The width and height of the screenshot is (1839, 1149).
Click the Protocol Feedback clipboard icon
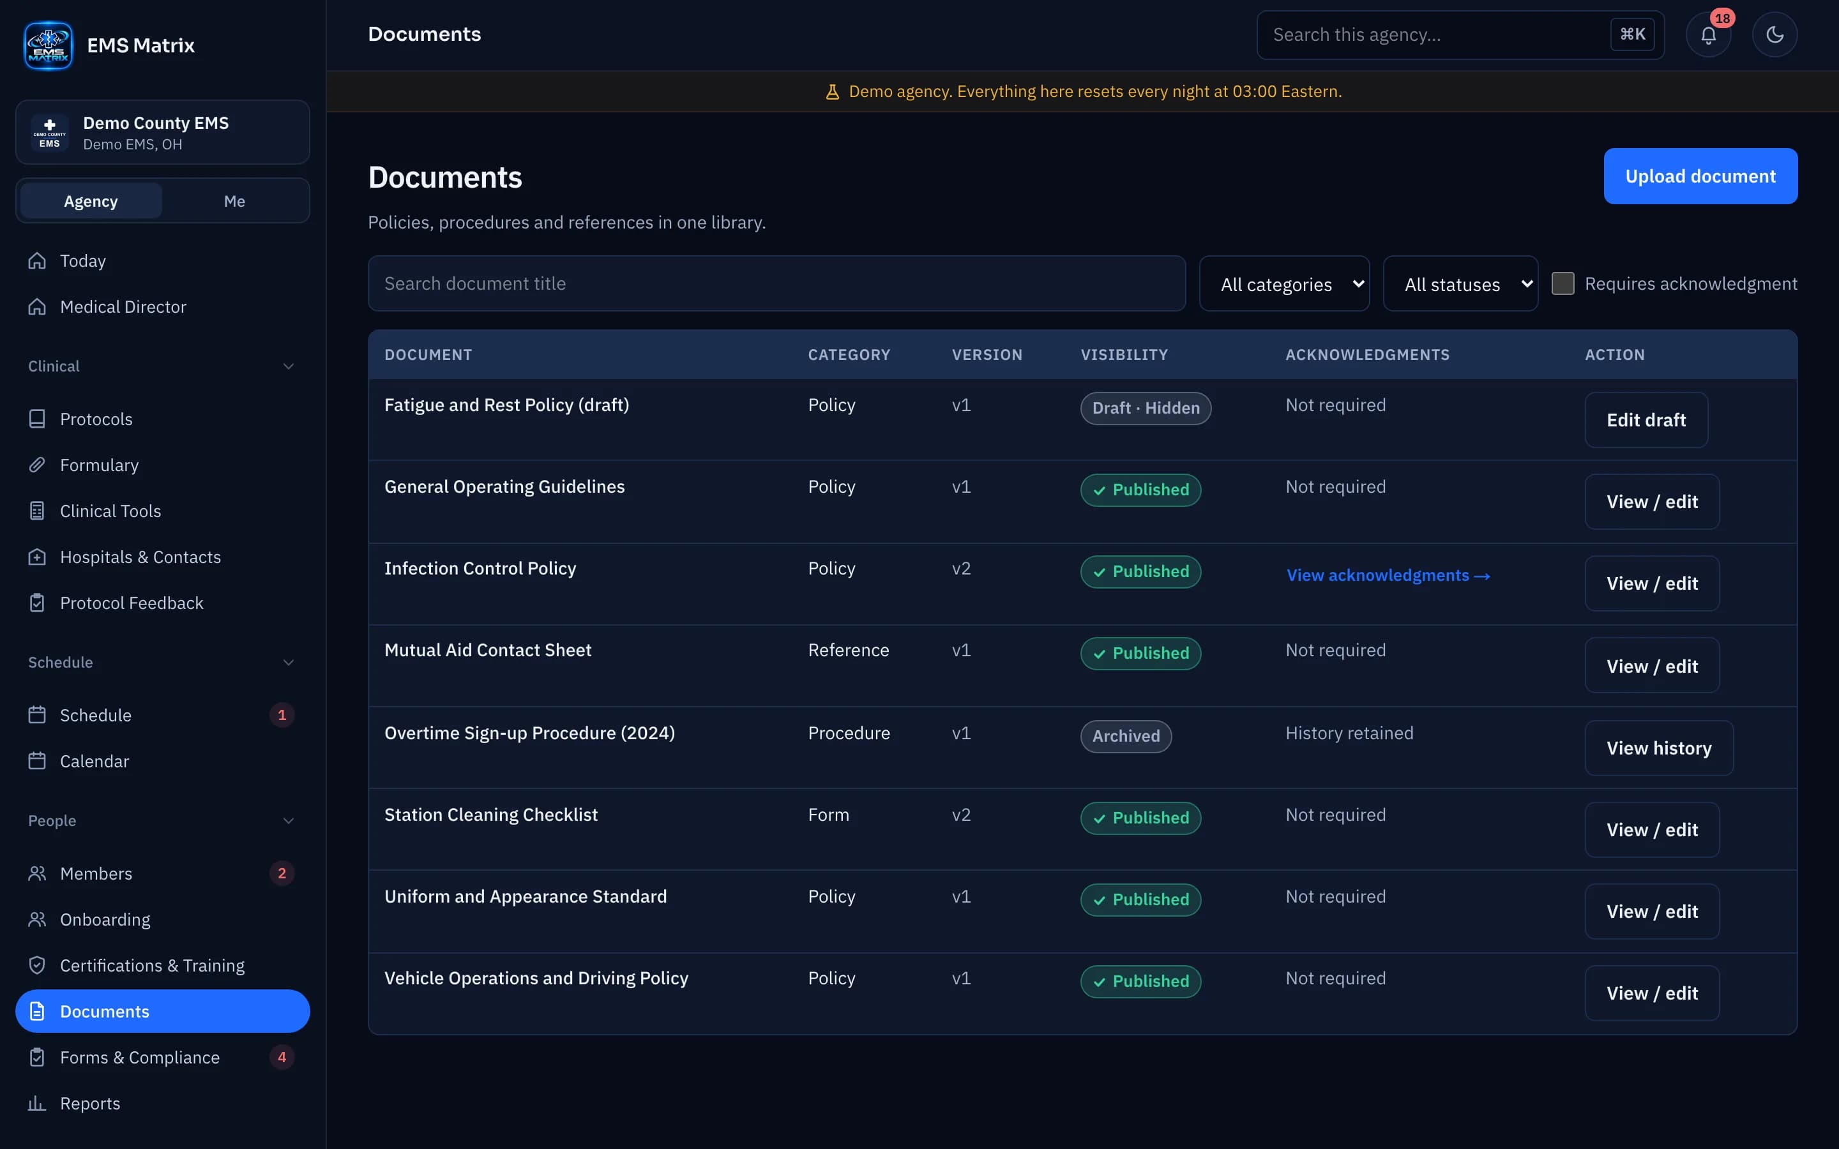tap(36, 603)
